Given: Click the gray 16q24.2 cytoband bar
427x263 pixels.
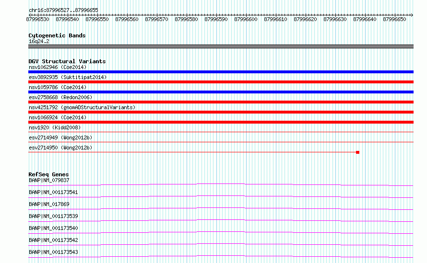Looking at the screenshot, I should tap(221, 46).
